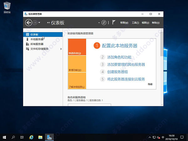
Task: Expand the 文件和存储服务 arrow
Action: point(61,49)
